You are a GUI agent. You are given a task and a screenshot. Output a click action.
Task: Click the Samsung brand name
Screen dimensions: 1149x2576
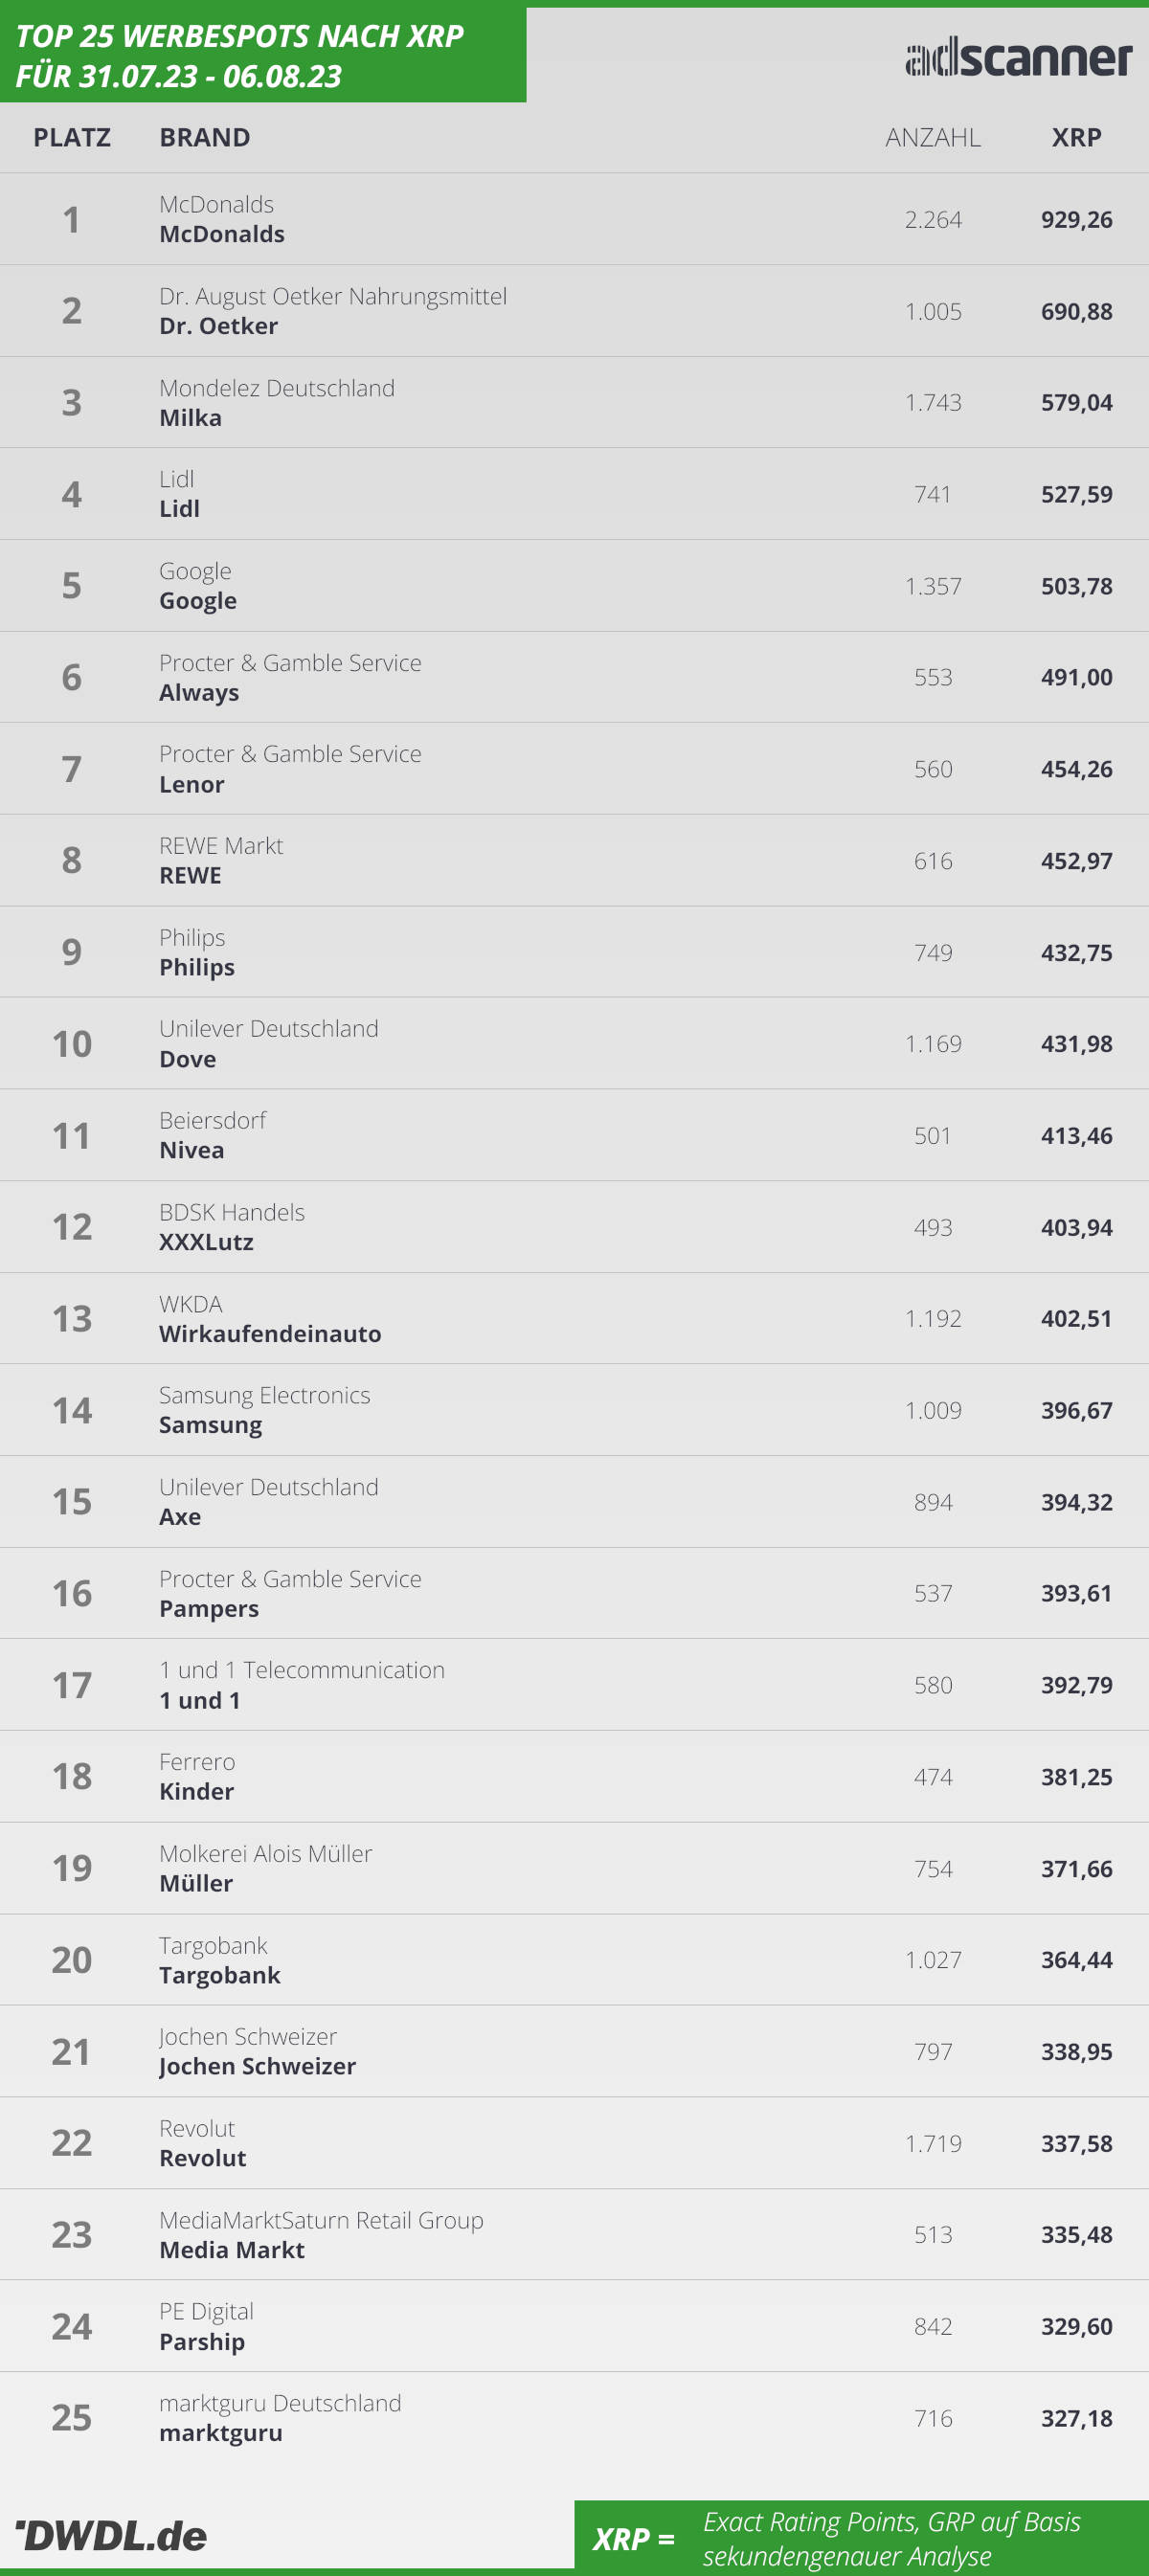point(210,1426)
